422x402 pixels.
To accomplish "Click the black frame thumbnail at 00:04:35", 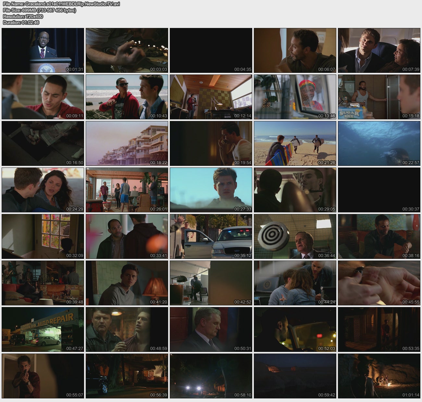I will click(x=211, y=50).
